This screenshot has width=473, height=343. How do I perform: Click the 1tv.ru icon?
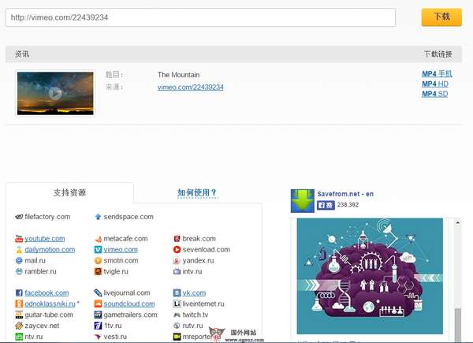pyautogui.click(x=98, y=326)
